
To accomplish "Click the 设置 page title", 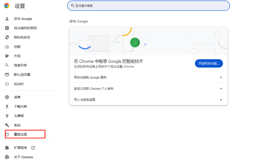I will (20, 6).
